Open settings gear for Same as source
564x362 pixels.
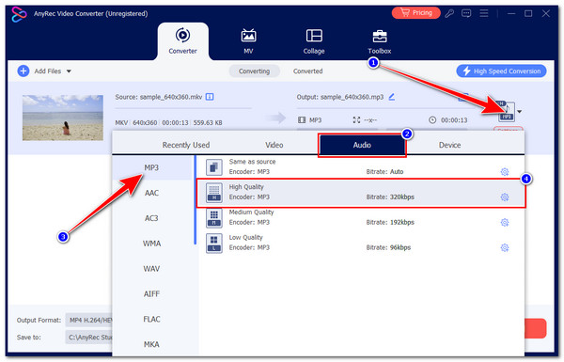pyautogui.click(x=505, y=172)
